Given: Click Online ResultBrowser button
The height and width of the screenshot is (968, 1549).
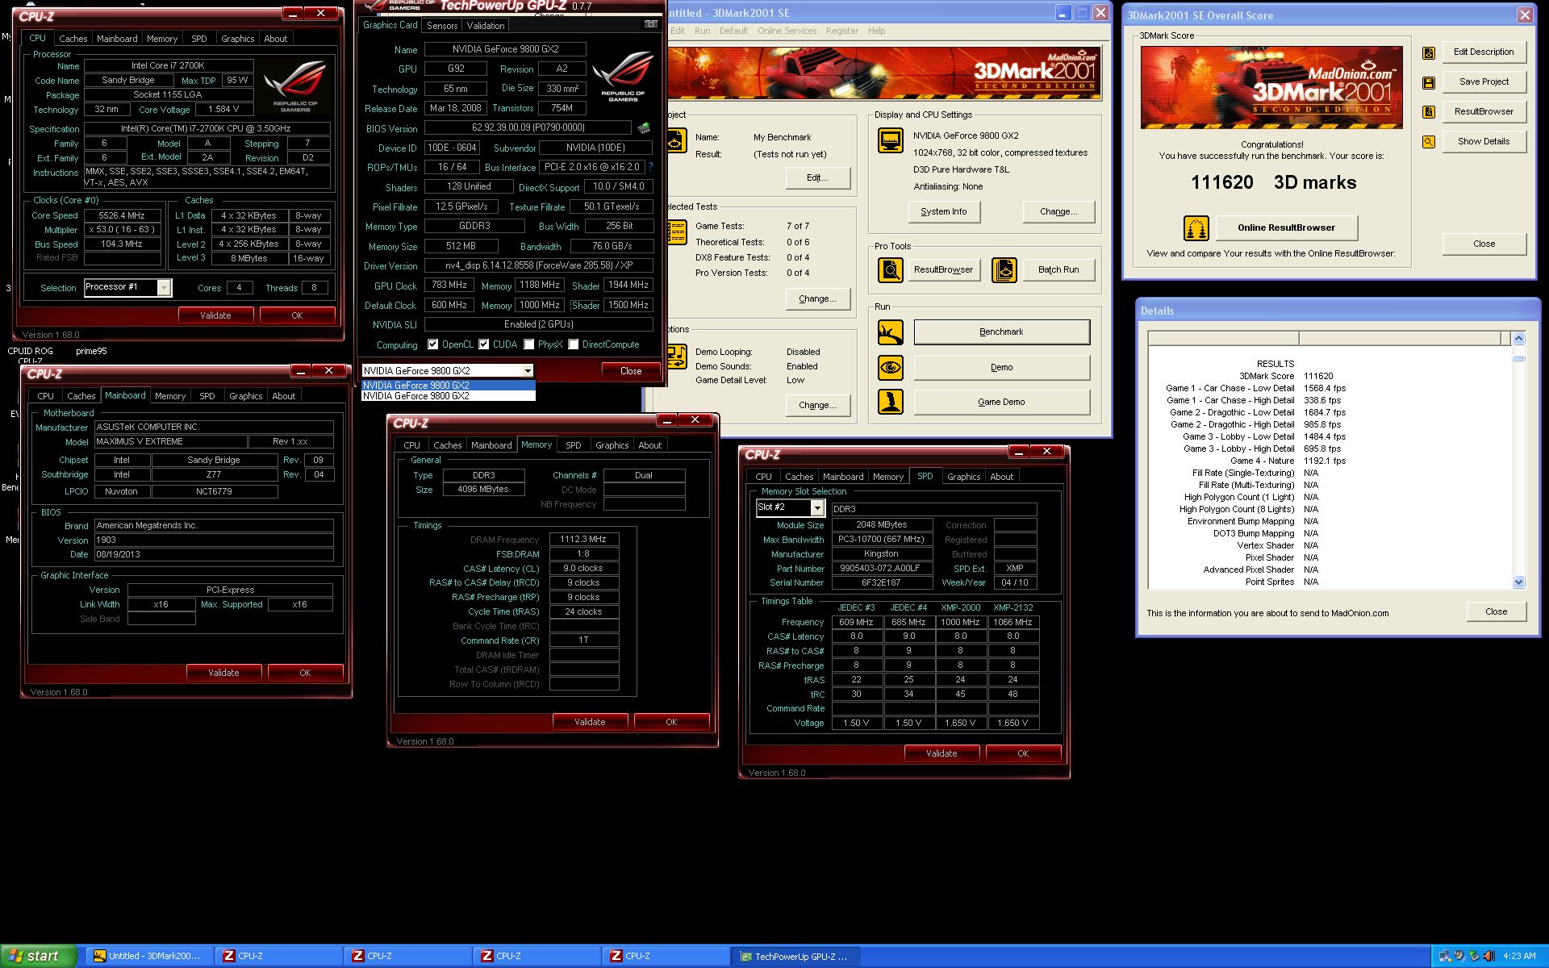Looking at the screenshot, I should [x=1286, y=227].
